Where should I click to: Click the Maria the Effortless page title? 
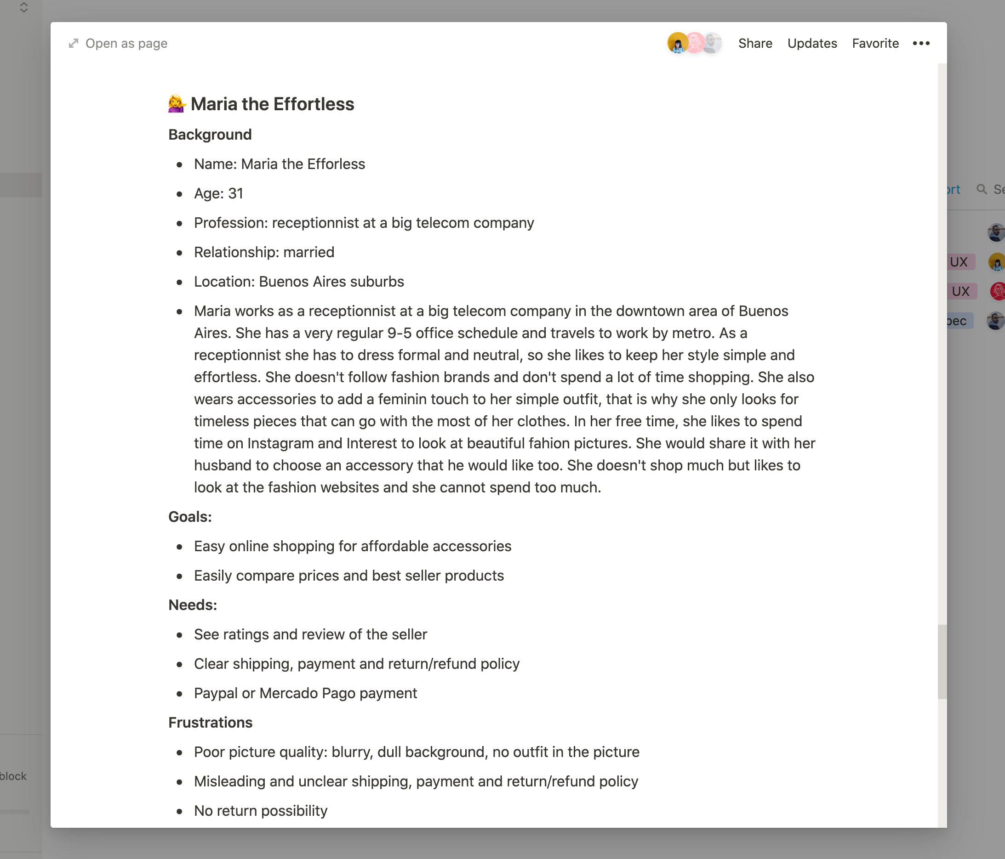[272, 104]
